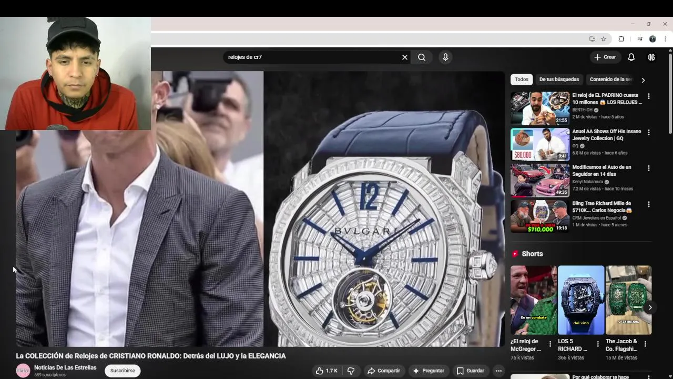Show next Shorts with the arrow button
673x379 pixels.
tap(650, 307)
